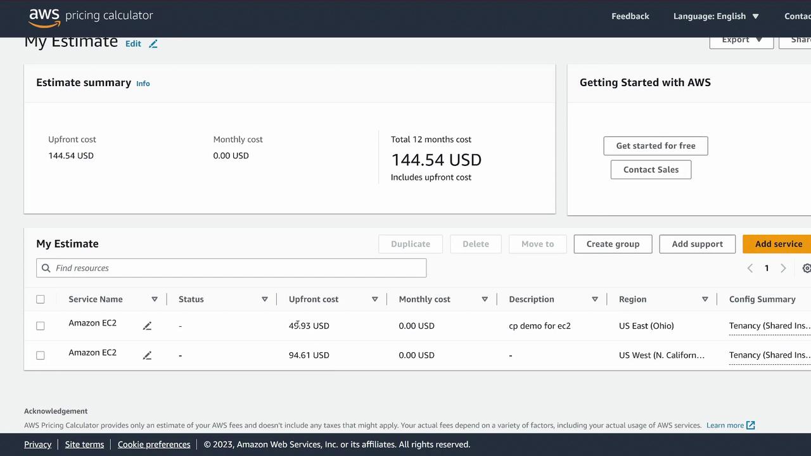Click Feedback in the top navigation
This screenshot has height=456, width=811.
tap(630, 16)
